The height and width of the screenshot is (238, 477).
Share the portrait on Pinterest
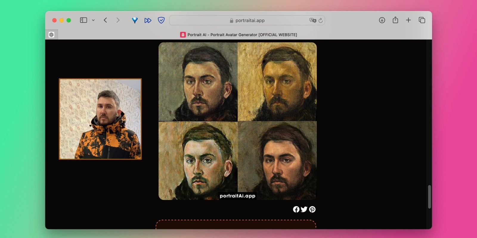[312, 209]
